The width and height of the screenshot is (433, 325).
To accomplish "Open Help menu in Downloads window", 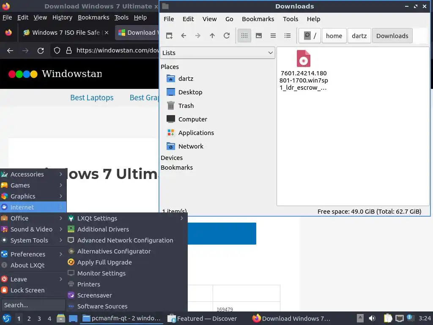I will (x=313, y=19).
